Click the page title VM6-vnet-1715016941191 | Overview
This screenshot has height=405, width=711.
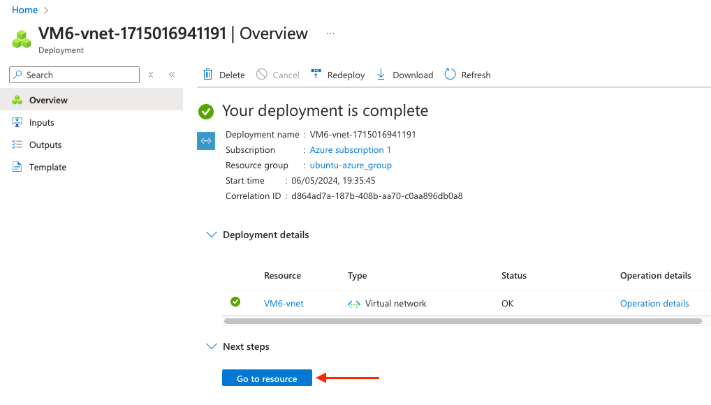(173, 34)
